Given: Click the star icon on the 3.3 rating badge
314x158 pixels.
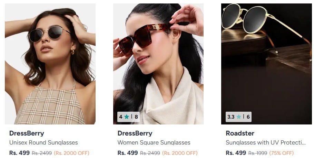Looking at the screenshot, I should pos(239,117).
